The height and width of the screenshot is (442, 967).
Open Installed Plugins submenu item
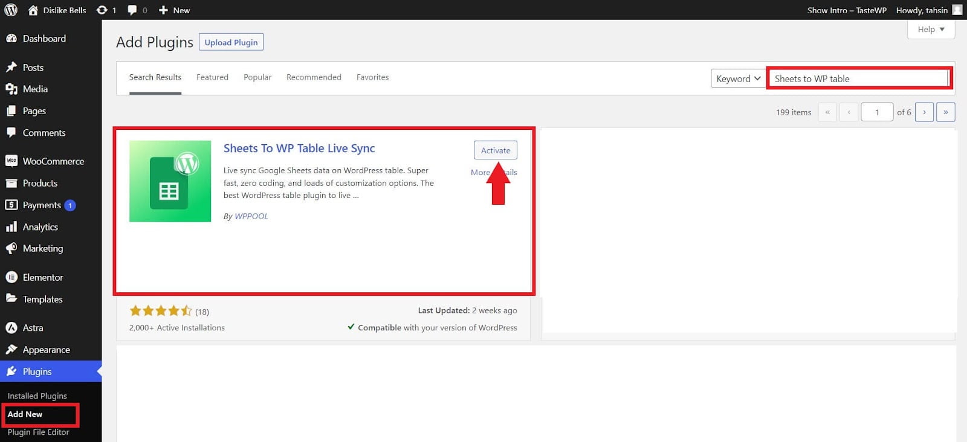(37, 396)
